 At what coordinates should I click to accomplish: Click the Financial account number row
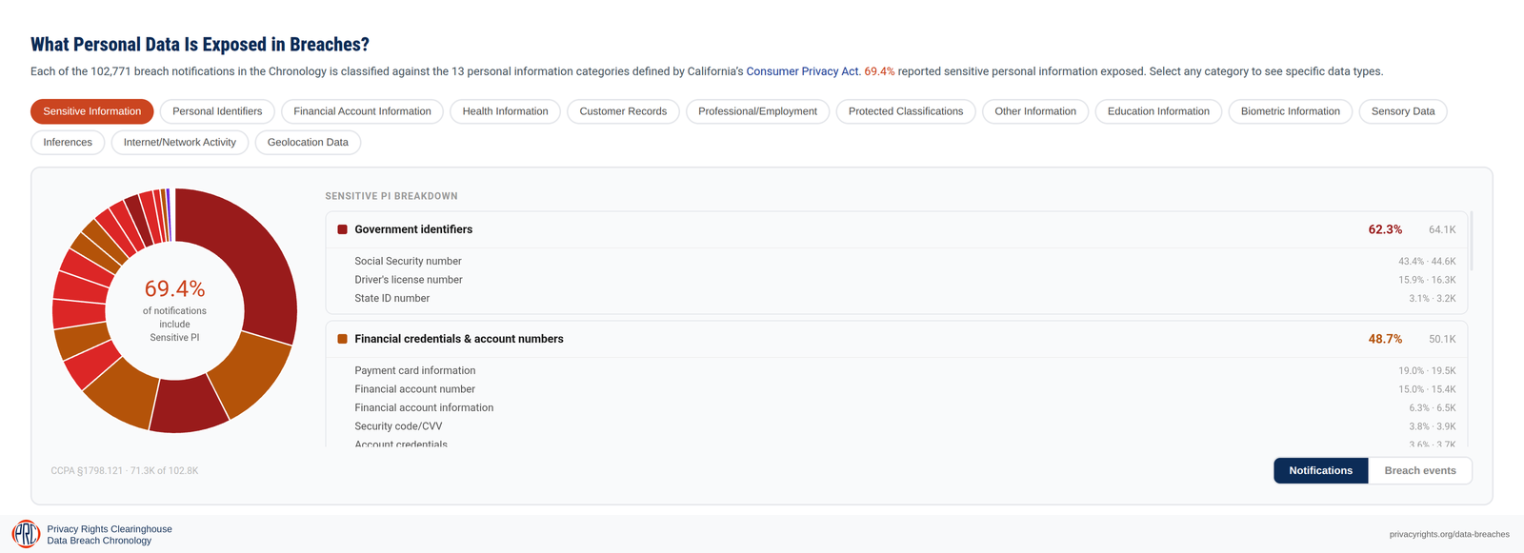905,389
